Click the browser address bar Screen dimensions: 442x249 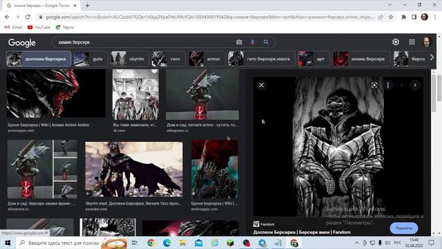pyautogui.click(x=210, y=17)
